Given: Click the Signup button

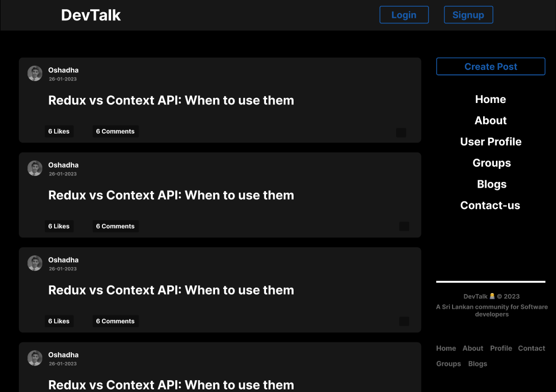Looking at the screenshot, I should point(468,15).
